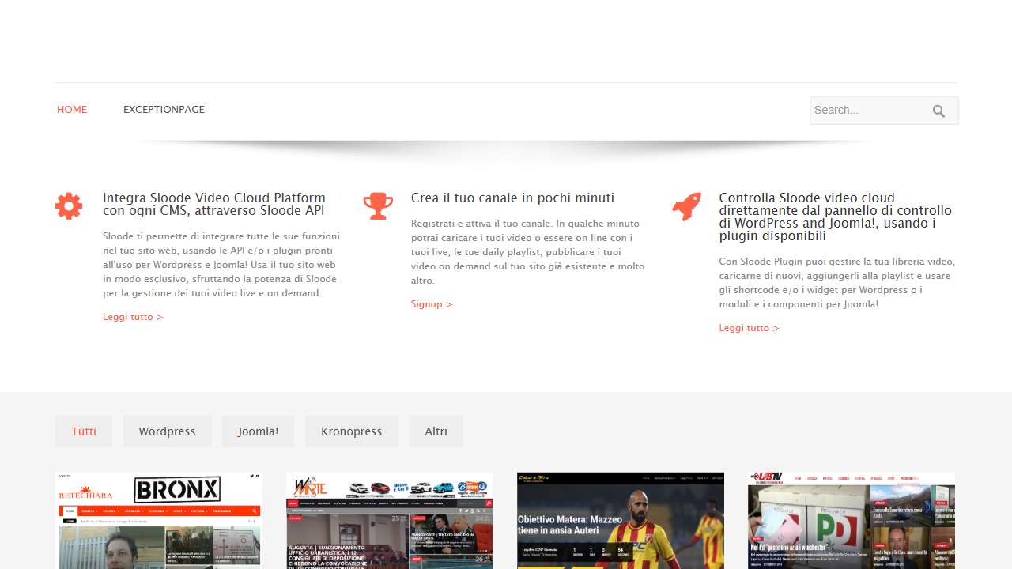The height and width of the screenshot is (569, 1012).
Task: Click the trophy icon beside channel heading
Action: click(378, 206)
